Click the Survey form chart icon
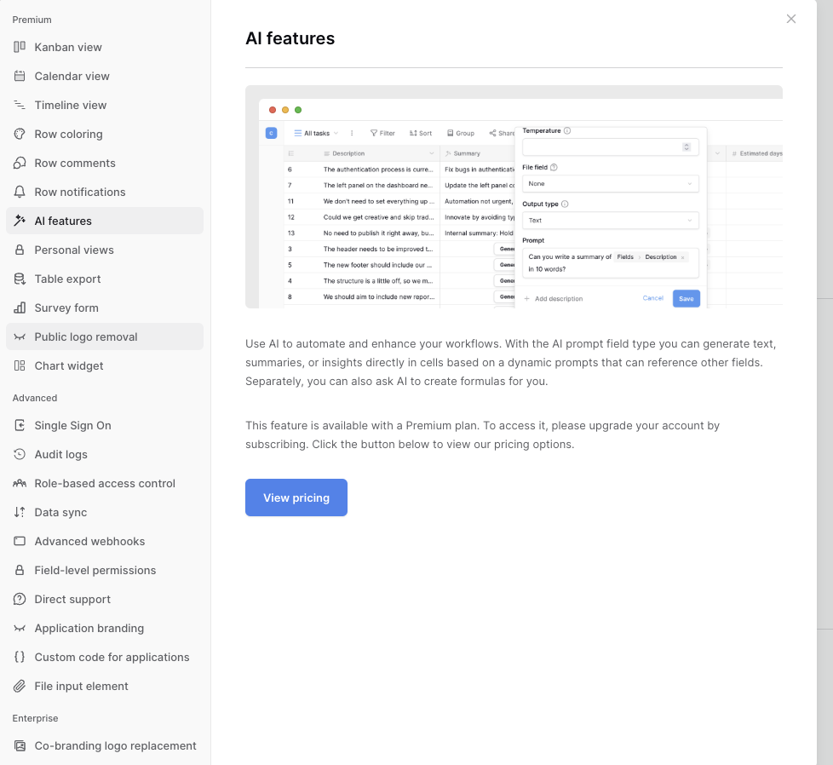 pyautogui.click(x=20, y=308)
